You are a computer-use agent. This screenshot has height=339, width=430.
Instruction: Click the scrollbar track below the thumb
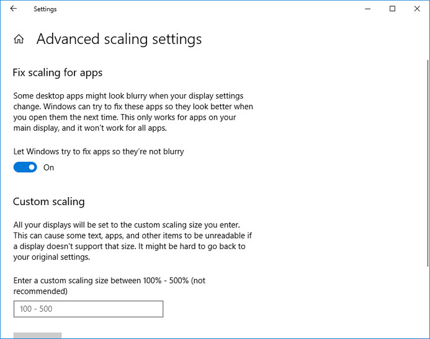point(428,301)
